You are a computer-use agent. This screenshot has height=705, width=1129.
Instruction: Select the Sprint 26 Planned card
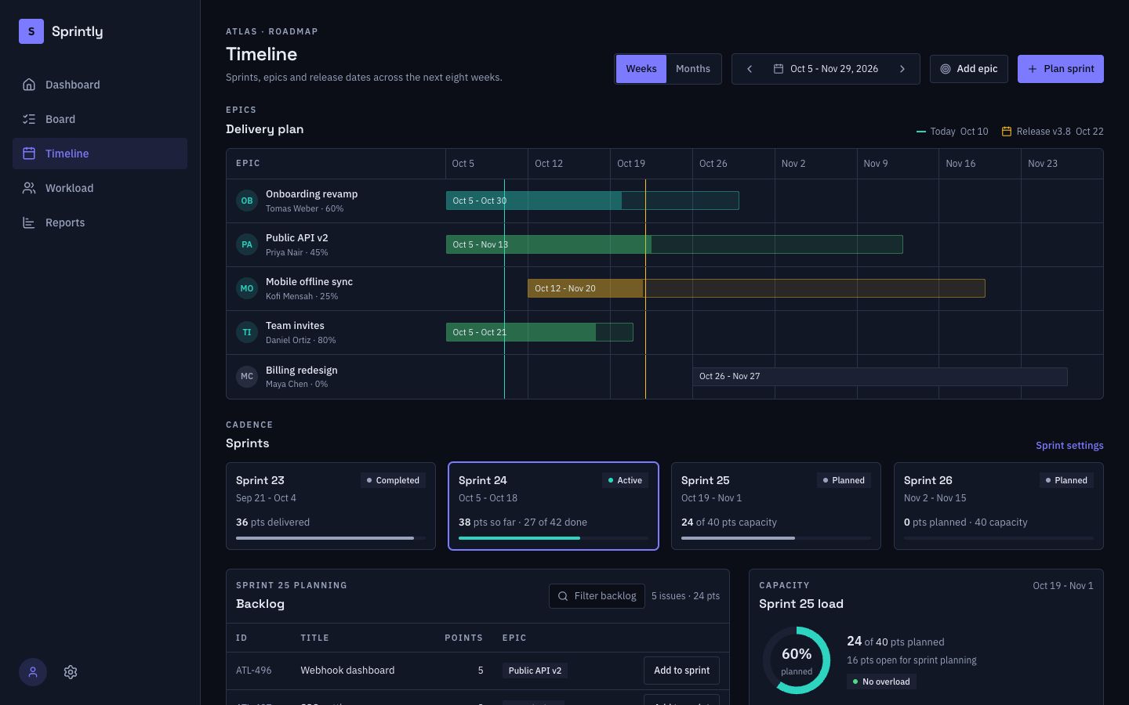[x=999, y=506]
